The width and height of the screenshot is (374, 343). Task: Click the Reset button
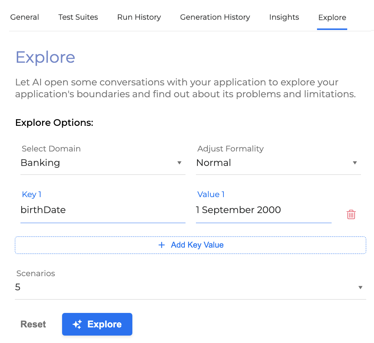[33, 324]
